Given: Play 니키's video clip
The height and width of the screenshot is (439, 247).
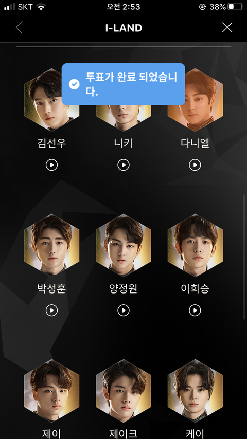Looking at the screenshot, I should (x=123, y=165).
